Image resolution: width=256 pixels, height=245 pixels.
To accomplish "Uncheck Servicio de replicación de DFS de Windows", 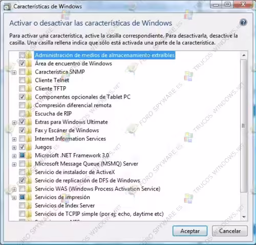I will (x=22, y=180).
